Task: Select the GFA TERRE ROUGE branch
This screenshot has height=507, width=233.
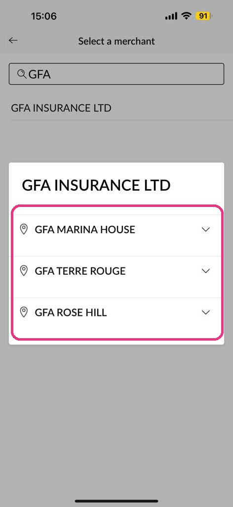Action: 116,277
